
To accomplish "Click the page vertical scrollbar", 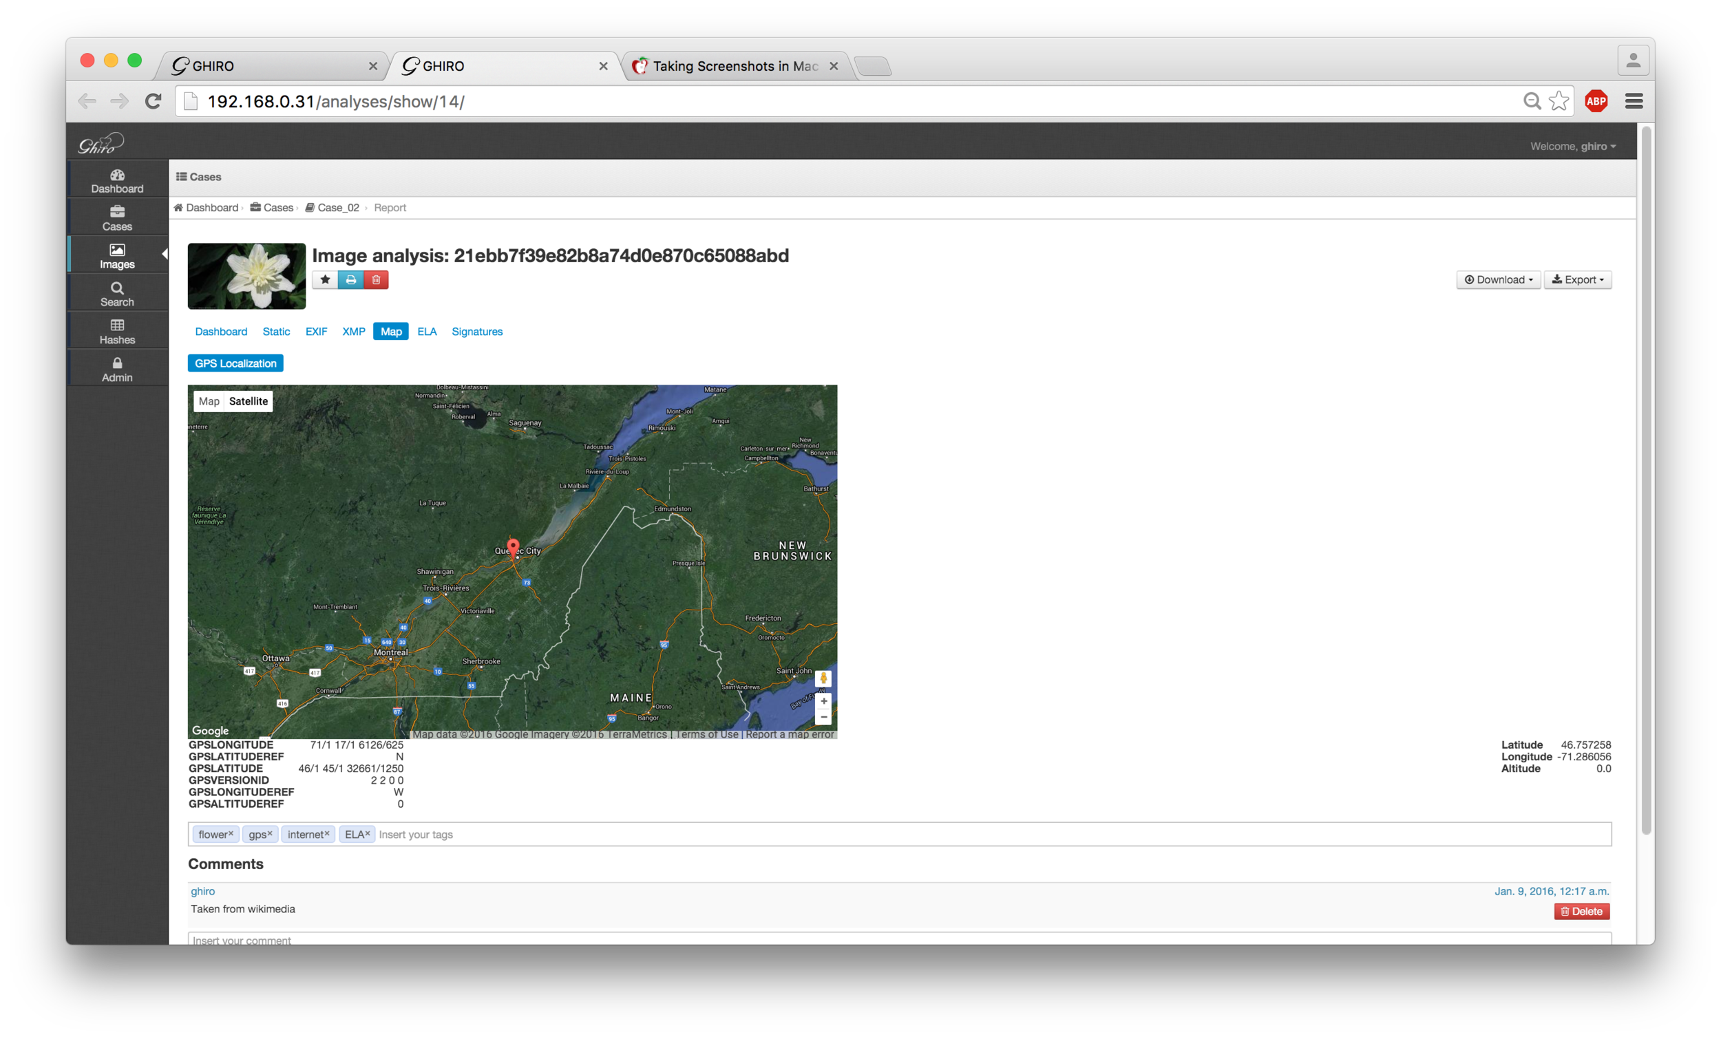I will coord(1646,482).
